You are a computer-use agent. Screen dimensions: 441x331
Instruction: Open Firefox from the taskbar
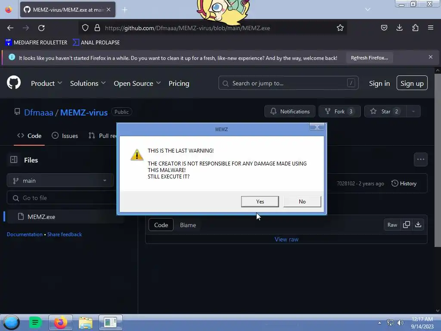tap(60, 322)
